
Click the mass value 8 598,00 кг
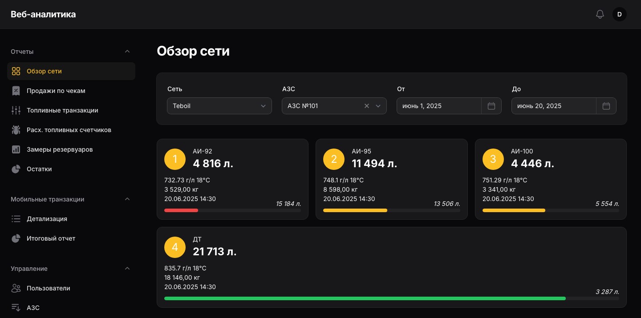click(x=341, y=189)
